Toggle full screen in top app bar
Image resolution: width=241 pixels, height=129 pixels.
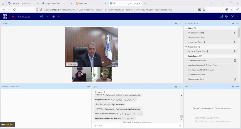(232, 16)
